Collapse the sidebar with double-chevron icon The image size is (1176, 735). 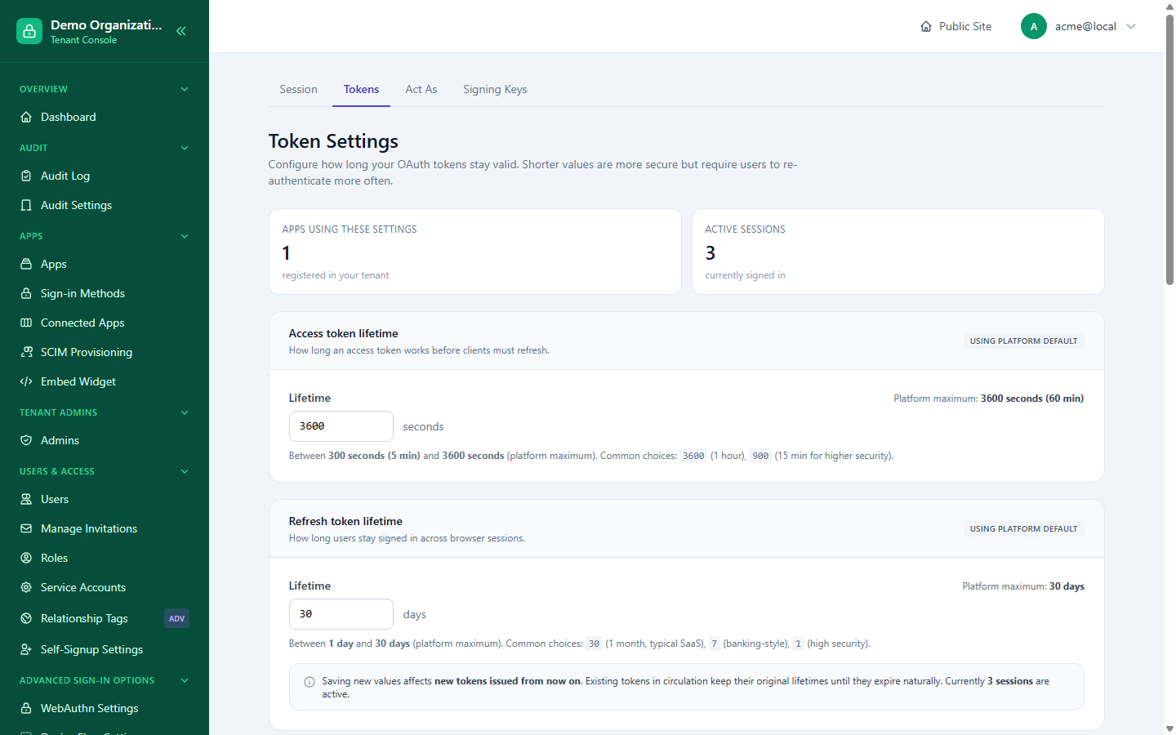click(181, 31)
